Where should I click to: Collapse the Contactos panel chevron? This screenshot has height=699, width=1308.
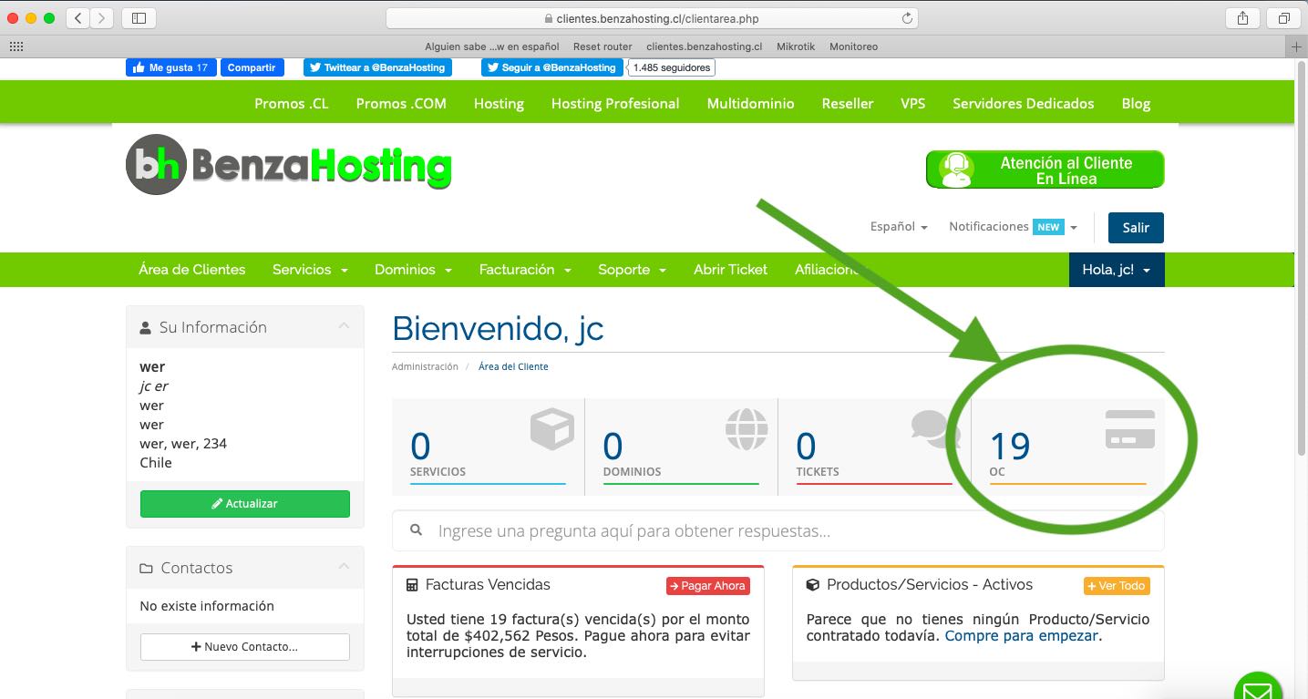(344, 567)
